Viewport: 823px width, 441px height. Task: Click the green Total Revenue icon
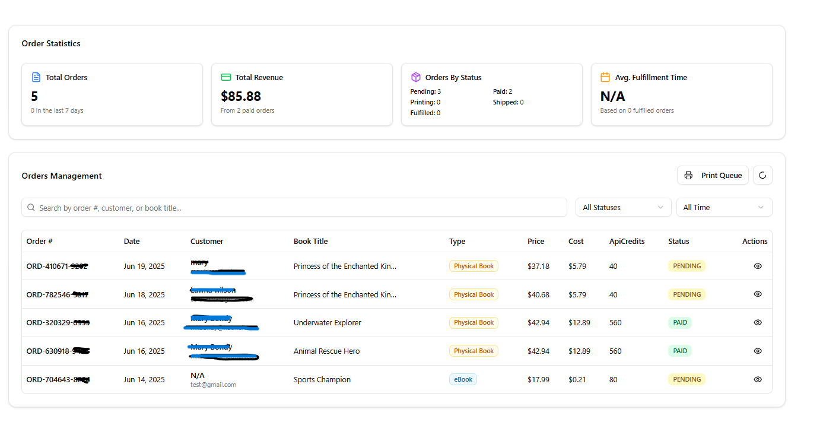click(x=225, y=77)
